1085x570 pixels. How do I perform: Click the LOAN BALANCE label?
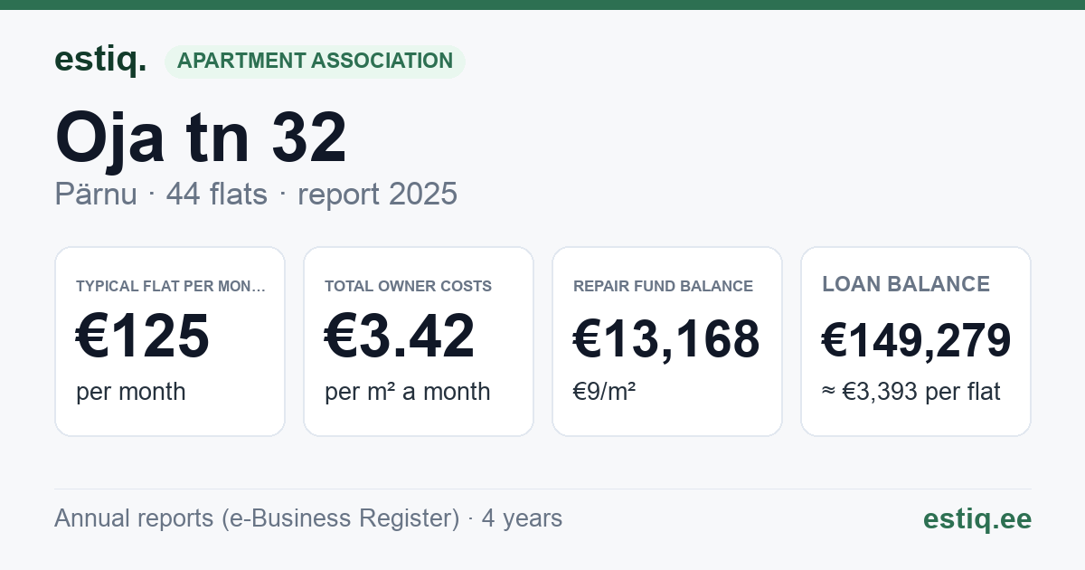906,284
